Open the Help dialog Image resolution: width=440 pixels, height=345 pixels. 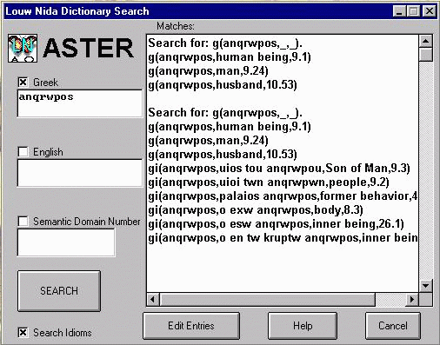[303, 326]
